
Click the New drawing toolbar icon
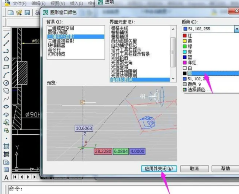pos(11,13)
